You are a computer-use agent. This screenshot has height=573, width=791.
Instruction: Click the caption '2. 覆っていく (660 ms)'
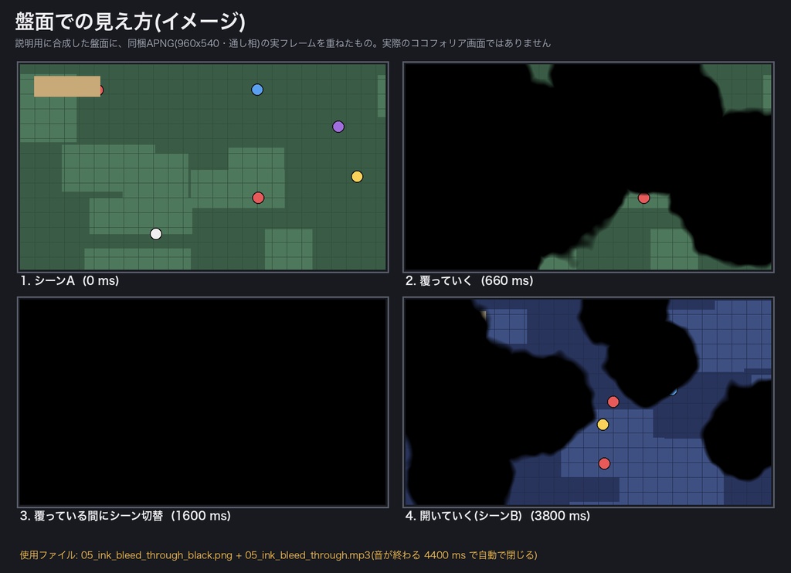[469, 280]
